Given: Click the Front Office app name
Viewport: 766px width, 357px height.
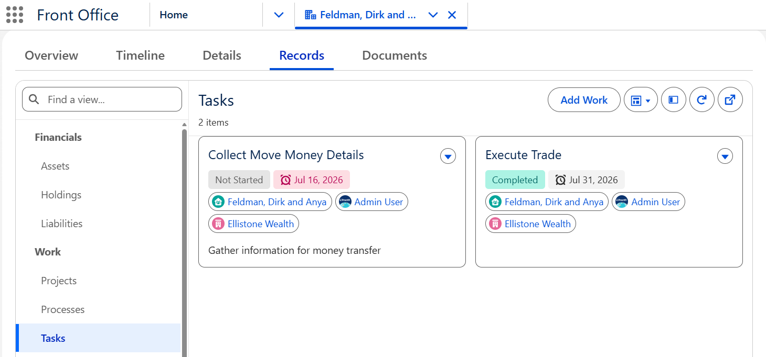Looking at the screenshot, I should 78,15.
